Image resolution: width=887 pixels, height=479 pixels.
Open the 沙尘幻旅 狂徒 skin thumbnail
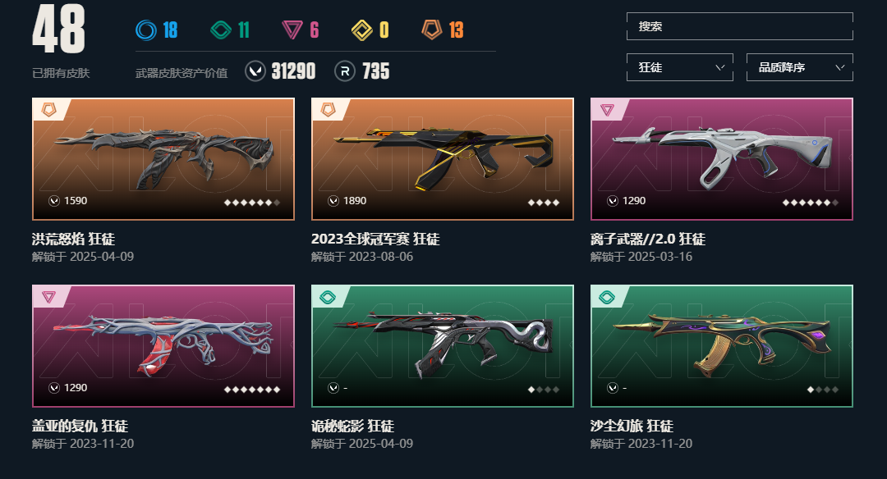tap(722, 345)
